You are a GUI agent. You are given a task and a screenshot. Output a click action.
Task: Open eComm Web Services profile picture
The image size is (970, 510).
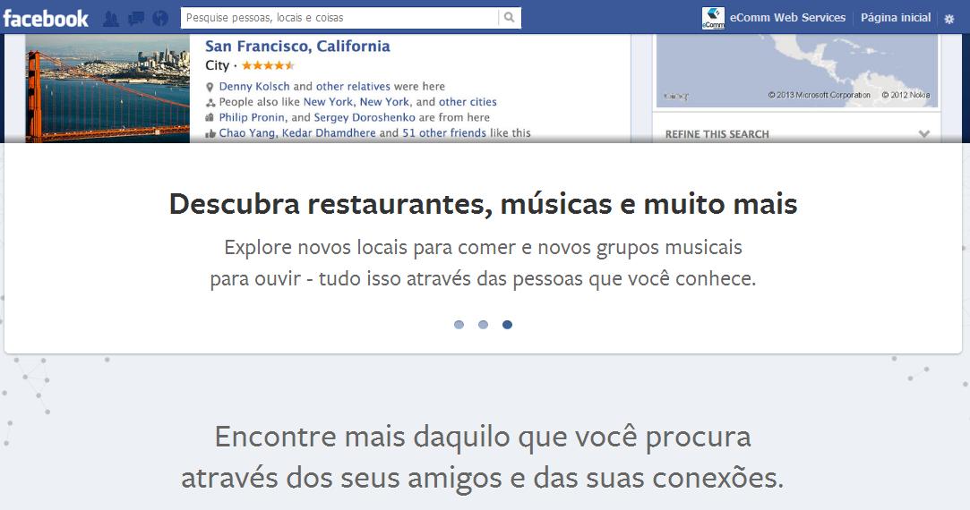tap(713, 18)
